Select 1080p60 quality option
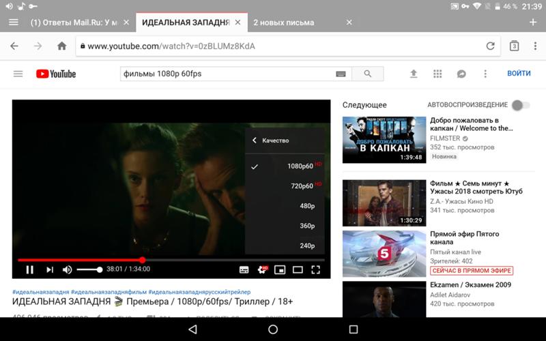The width and height of the screenshot is (546, 341). pyautogui.click(x=285, y=166)
